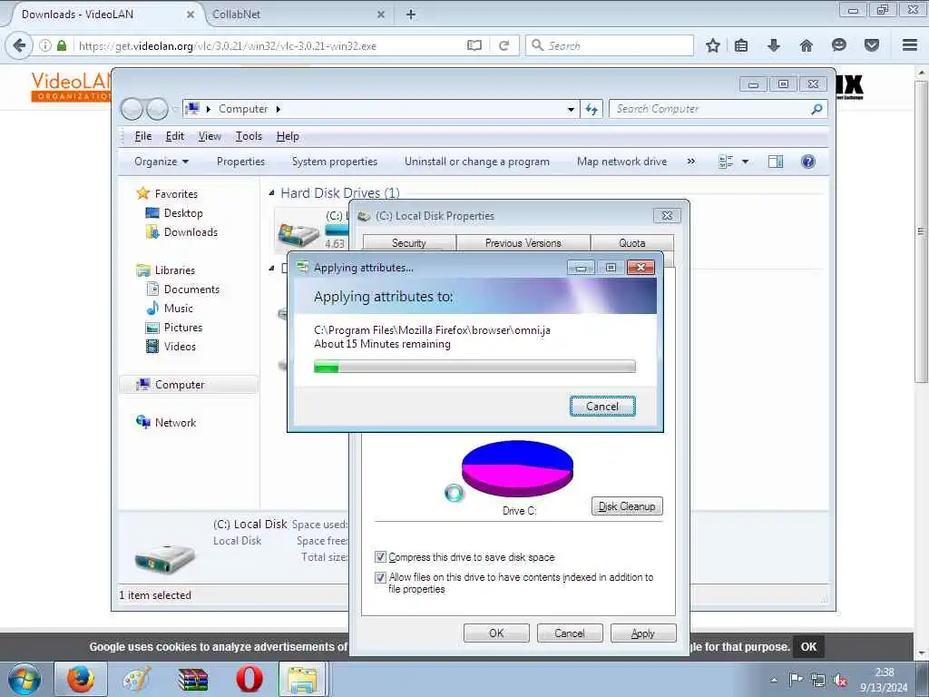Click the green padlock security icon
This screenshot has width=929, height=697.
(x=62, y=45)
